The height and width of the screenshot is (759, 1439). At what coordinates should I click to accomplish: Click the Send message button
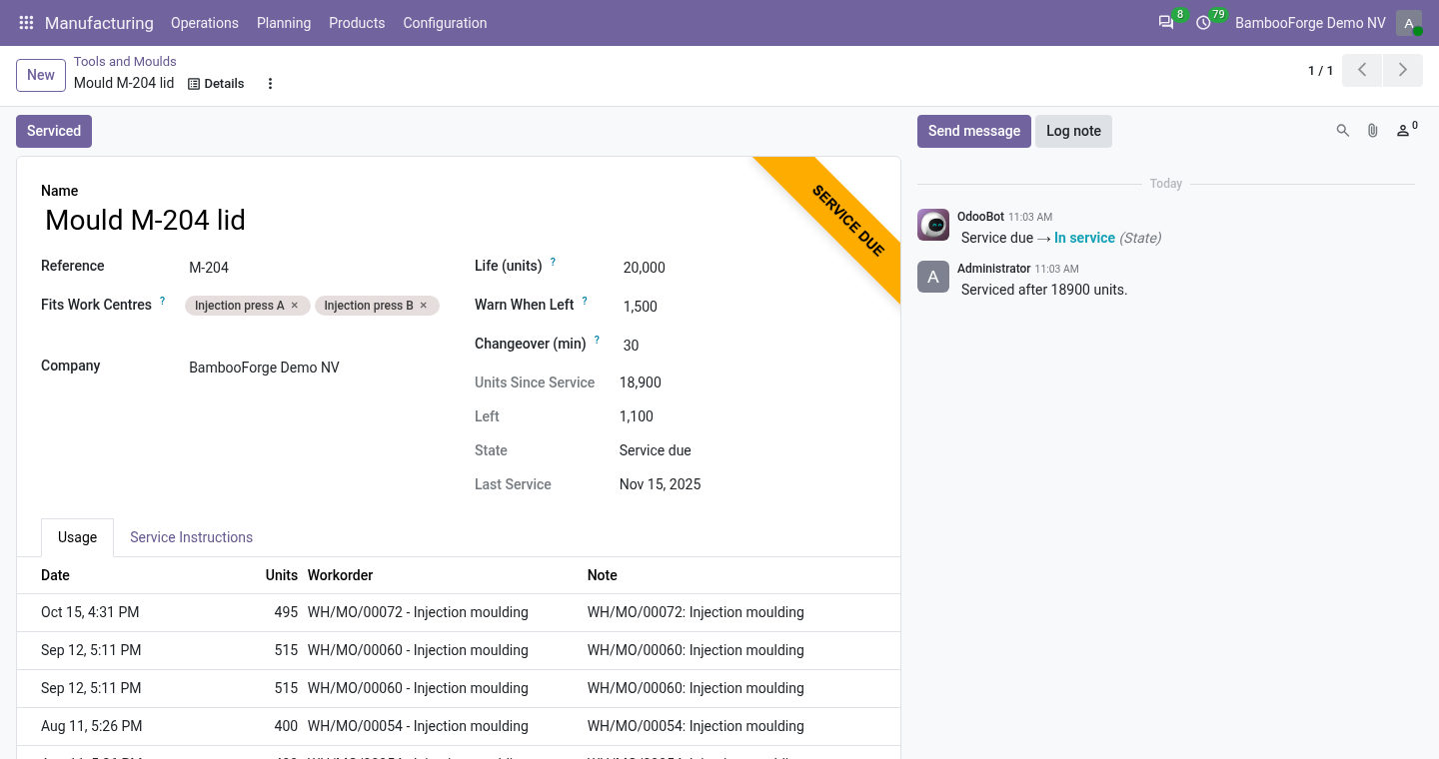coord(974,131)
